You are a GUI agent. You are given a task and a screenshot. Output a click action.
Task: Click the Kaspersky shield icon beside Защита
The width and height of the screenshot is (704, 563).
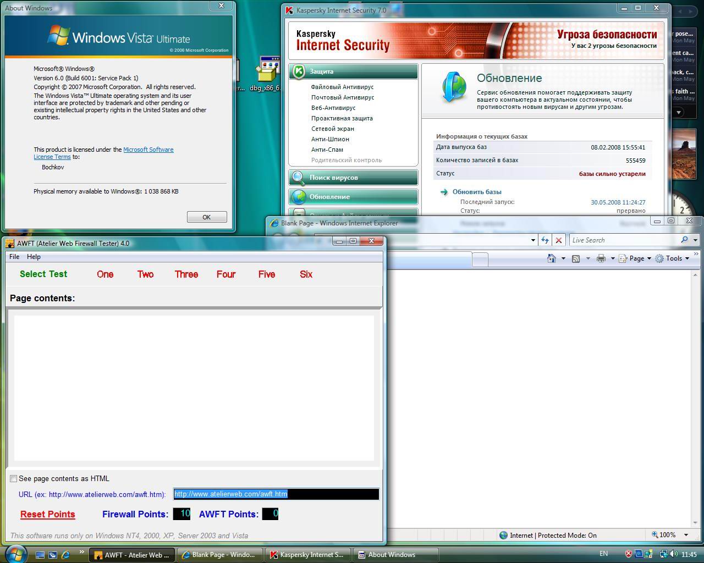pos(299,71)
